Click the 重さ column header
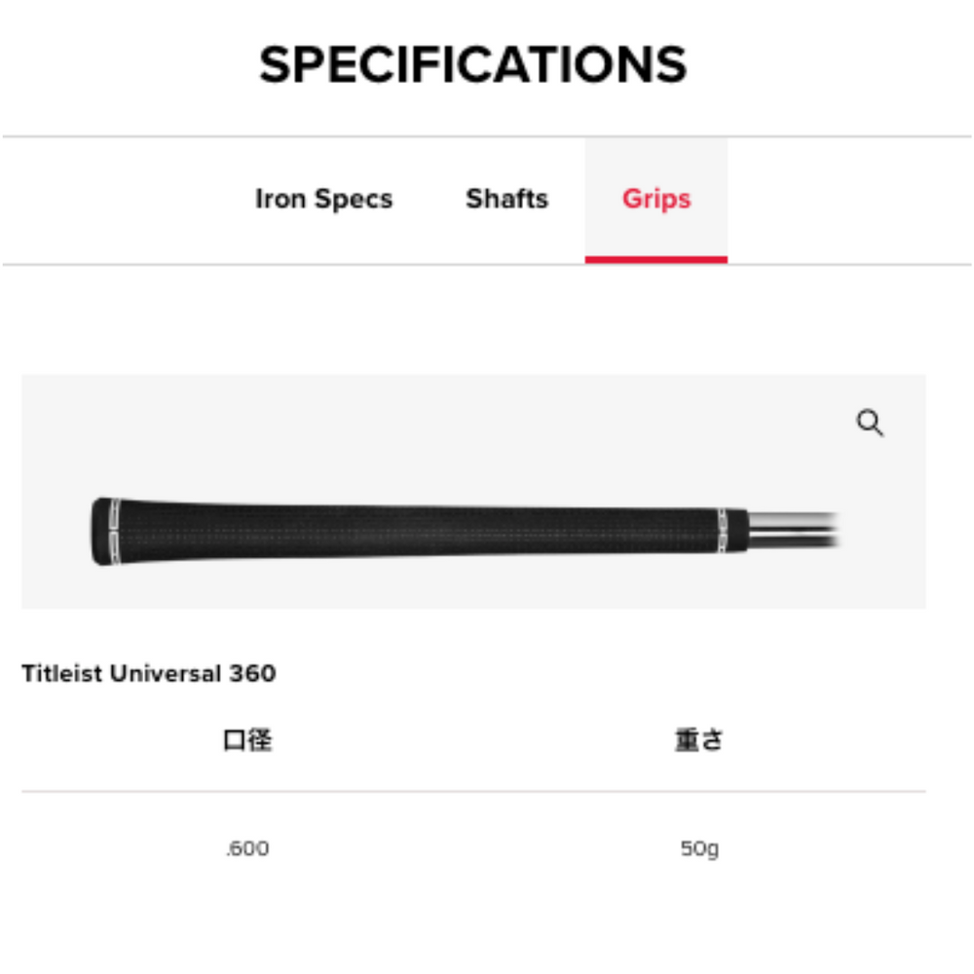Screen dimensions: 974x974 pos(699,740)
